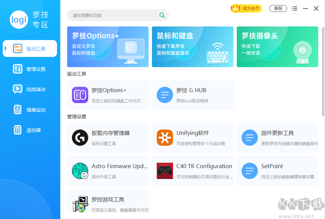Open the 驱动工具 sidebar tab

[x=30, y=48]
